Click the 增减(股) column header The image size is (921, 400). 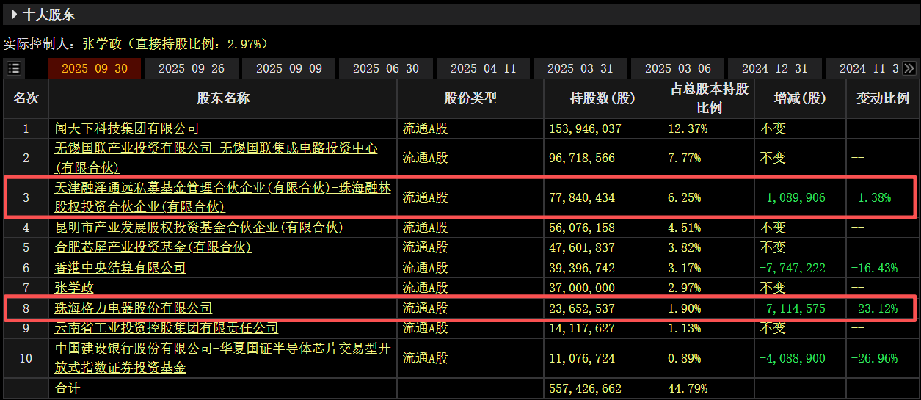800,98
